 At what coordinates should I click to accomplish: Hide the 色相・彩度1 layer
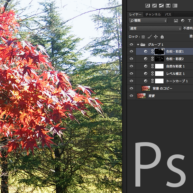coord(131,51)
